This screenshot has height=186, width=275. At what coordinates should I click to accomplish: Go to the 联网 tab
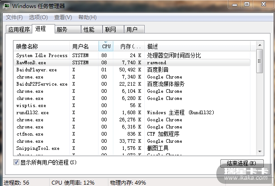click(113, 29)
